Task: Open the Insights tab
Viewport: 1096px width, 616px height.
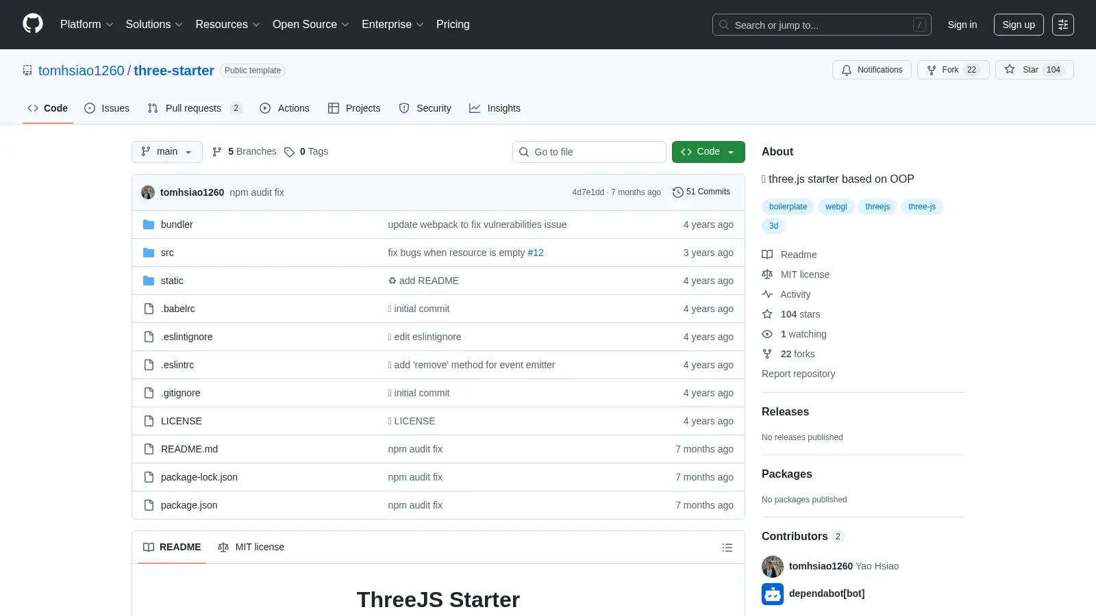Action: 495,108
